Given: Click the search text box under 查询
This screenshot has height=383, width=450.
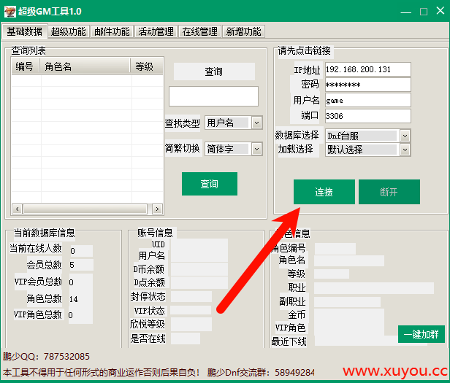Looking at the screenshot, I should (x=213, y=96).
